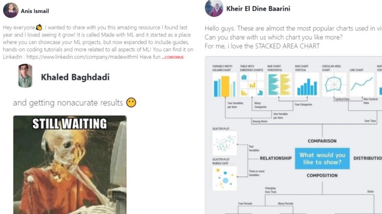Click the blue 'What would you like to show?' box

[322, 158]
